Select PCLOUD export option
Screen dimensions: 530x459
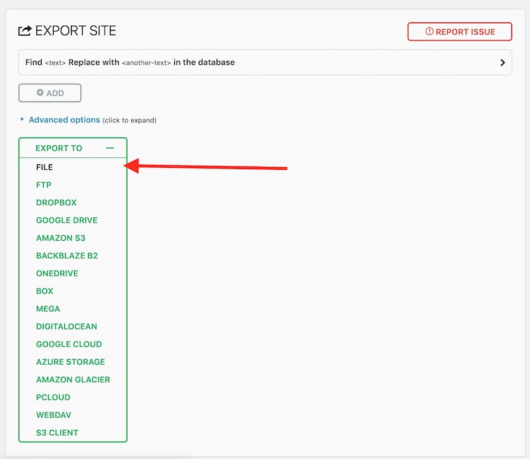tap(53, 397)
